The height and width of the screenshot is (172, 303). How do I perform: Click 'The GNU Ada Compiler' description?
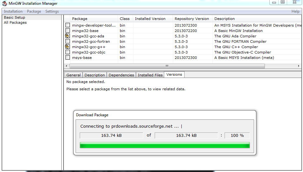tap(235, 36)
